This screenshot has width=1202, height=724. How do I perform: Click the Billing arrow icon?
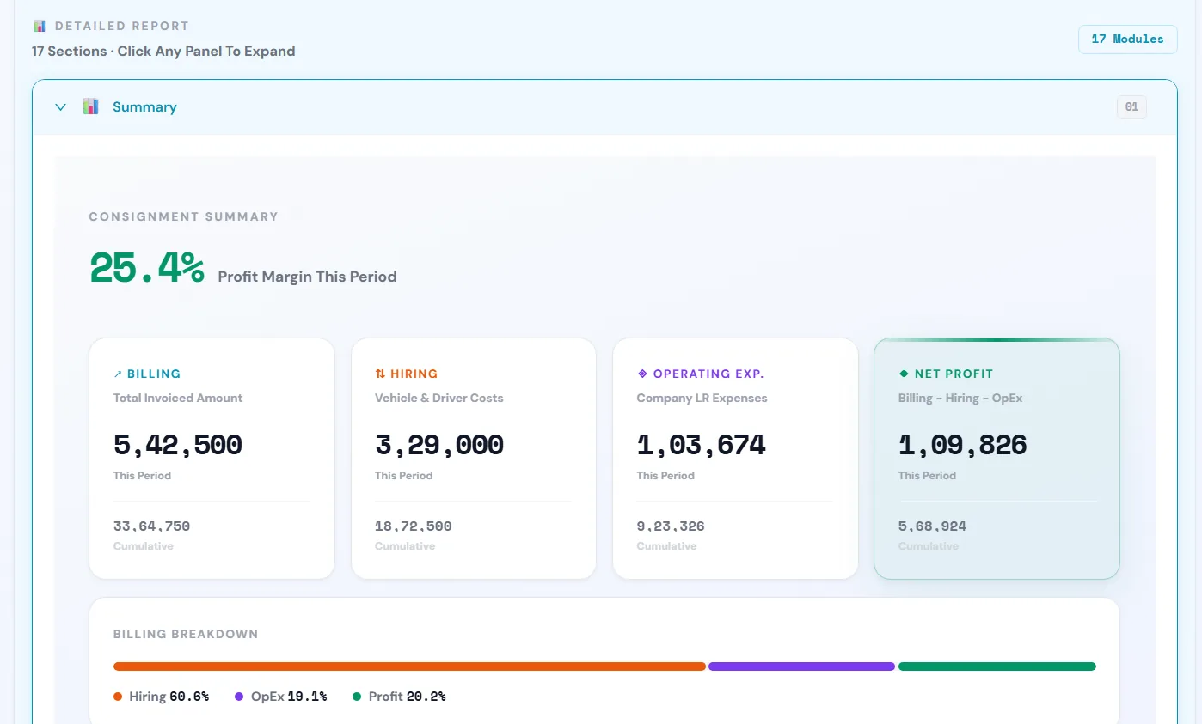click(118, 374)
